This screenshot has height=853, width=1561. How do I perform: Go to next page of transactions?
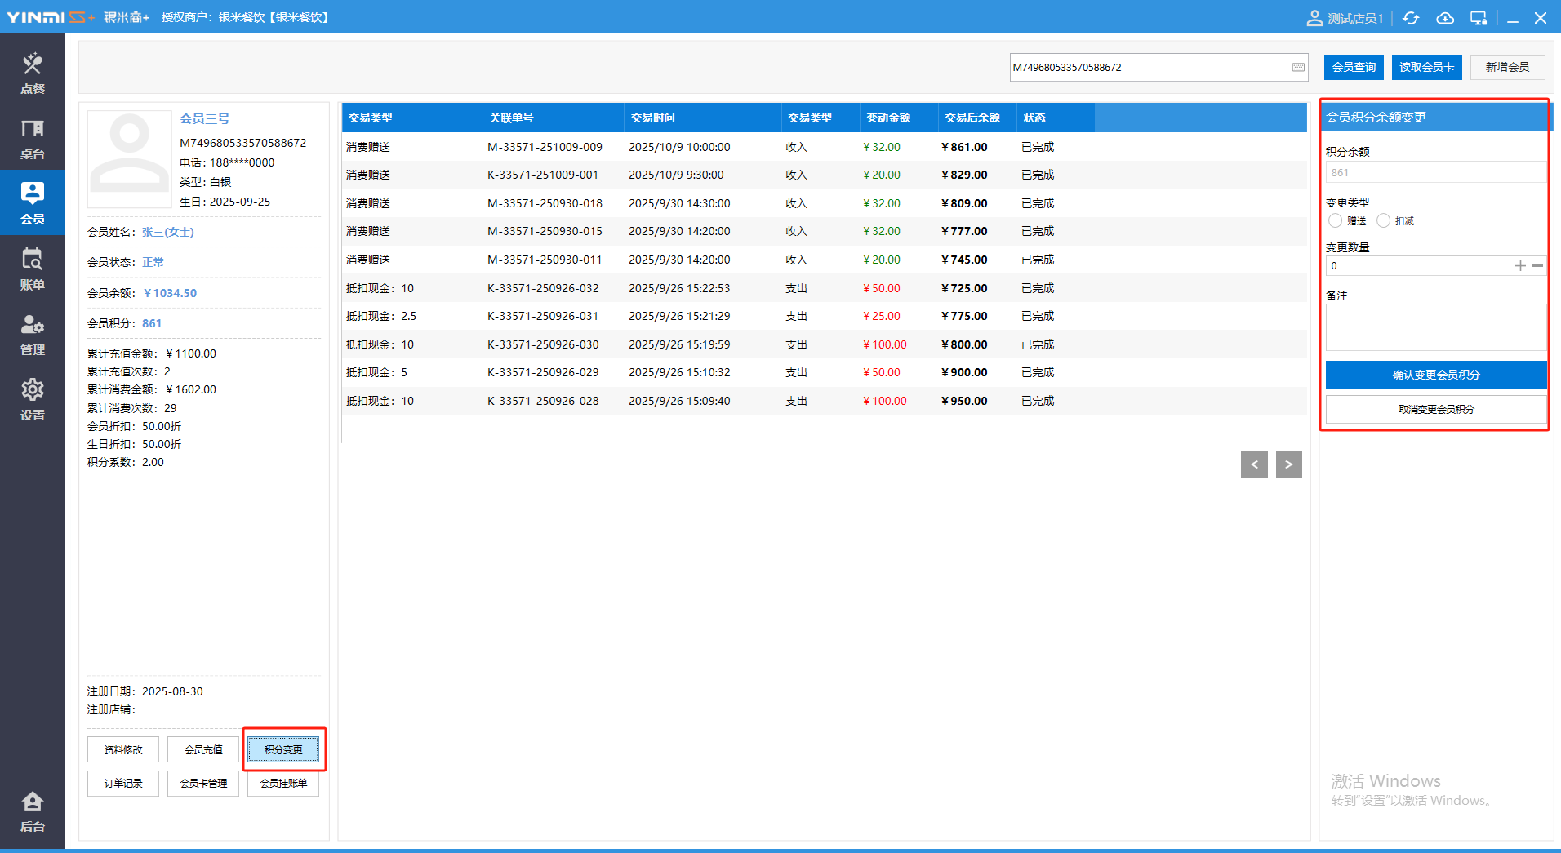coord(1288,464)
